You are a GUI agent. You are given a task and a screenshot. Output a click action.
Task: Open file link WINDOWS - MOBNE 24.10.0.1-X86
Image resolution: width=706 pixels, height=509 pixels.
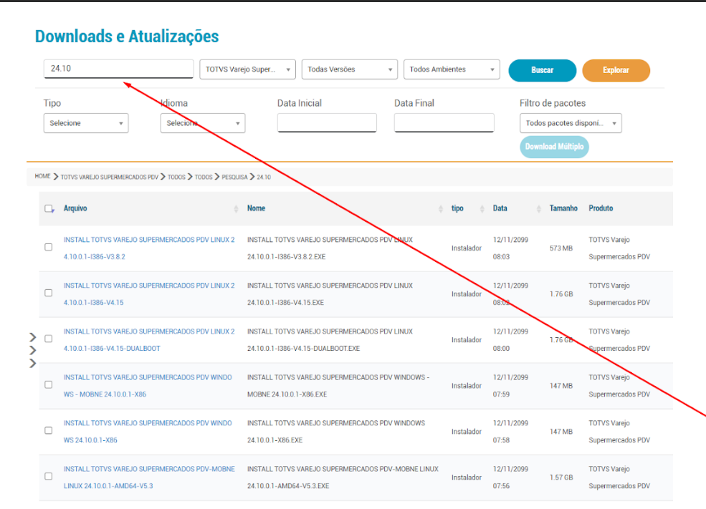(x=148, y=386)
